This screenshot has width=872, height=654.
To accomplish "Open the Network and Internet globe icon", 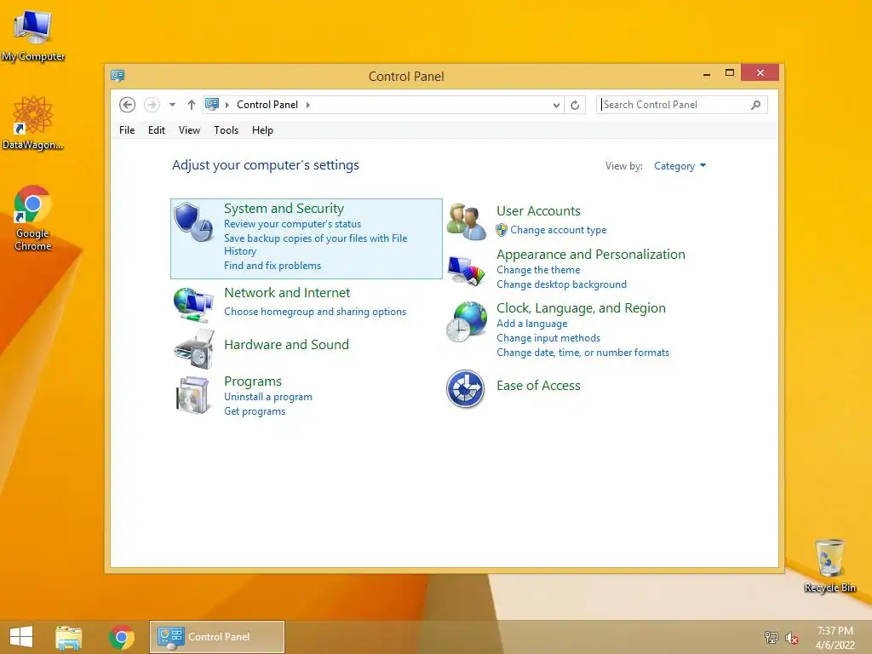I will tap(193, 305).
